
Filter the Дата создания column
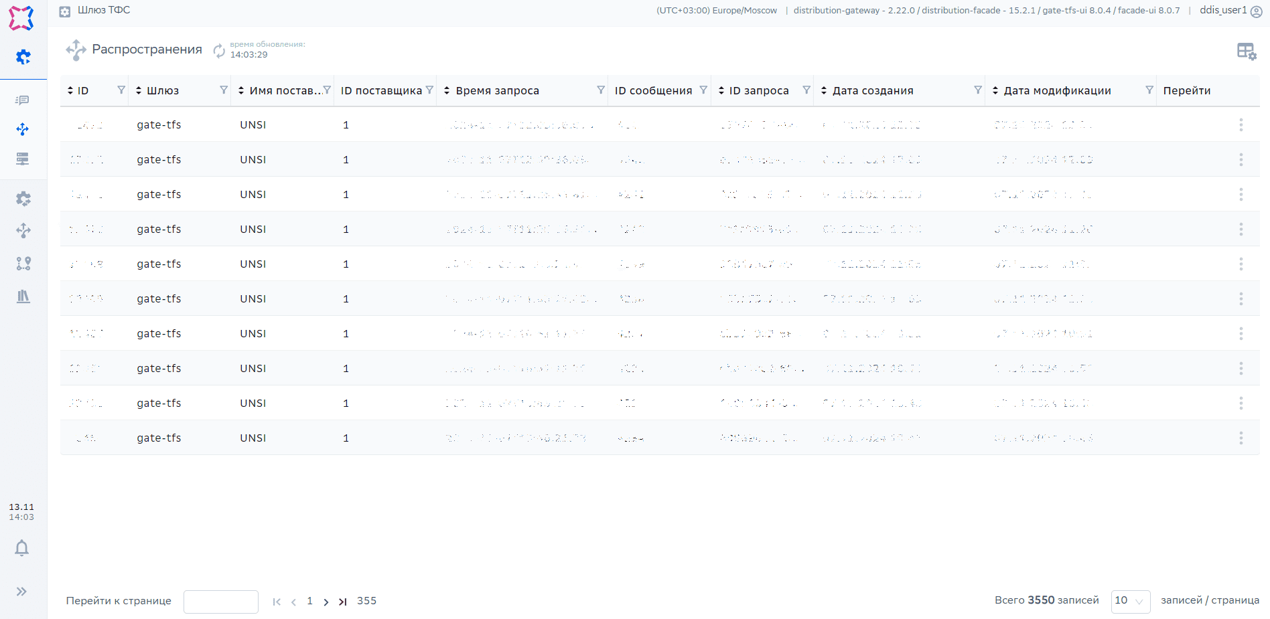(x=978, y=90)
